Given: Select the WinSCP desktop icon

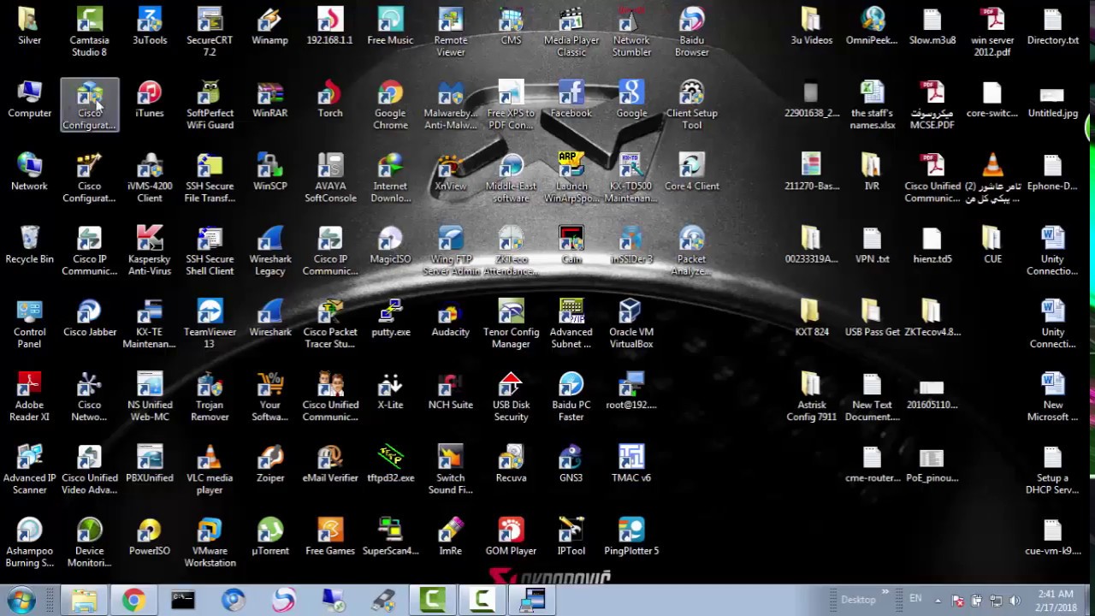Looking at the screenshot, I should tap(269, 172).
